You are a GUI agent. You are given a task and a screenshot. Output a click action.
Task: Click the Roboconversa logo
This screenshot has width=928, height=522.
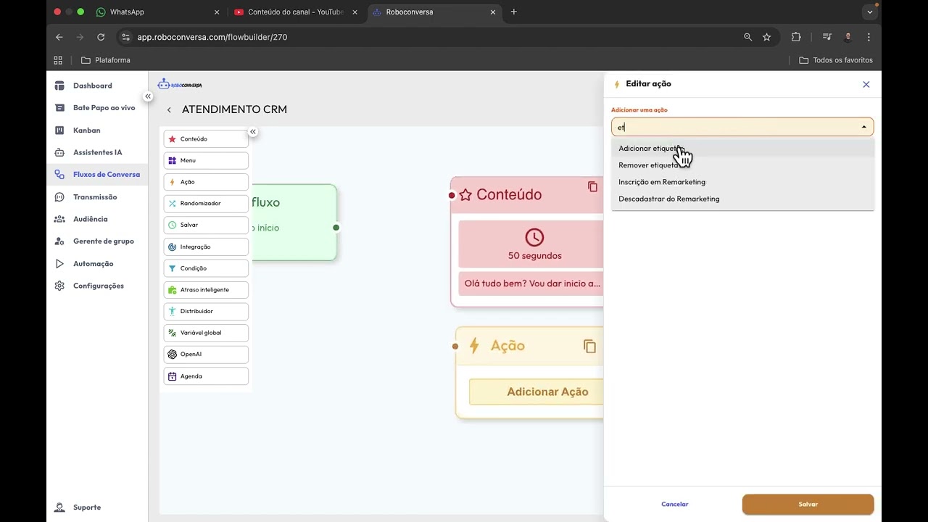[x=180, y=85]
